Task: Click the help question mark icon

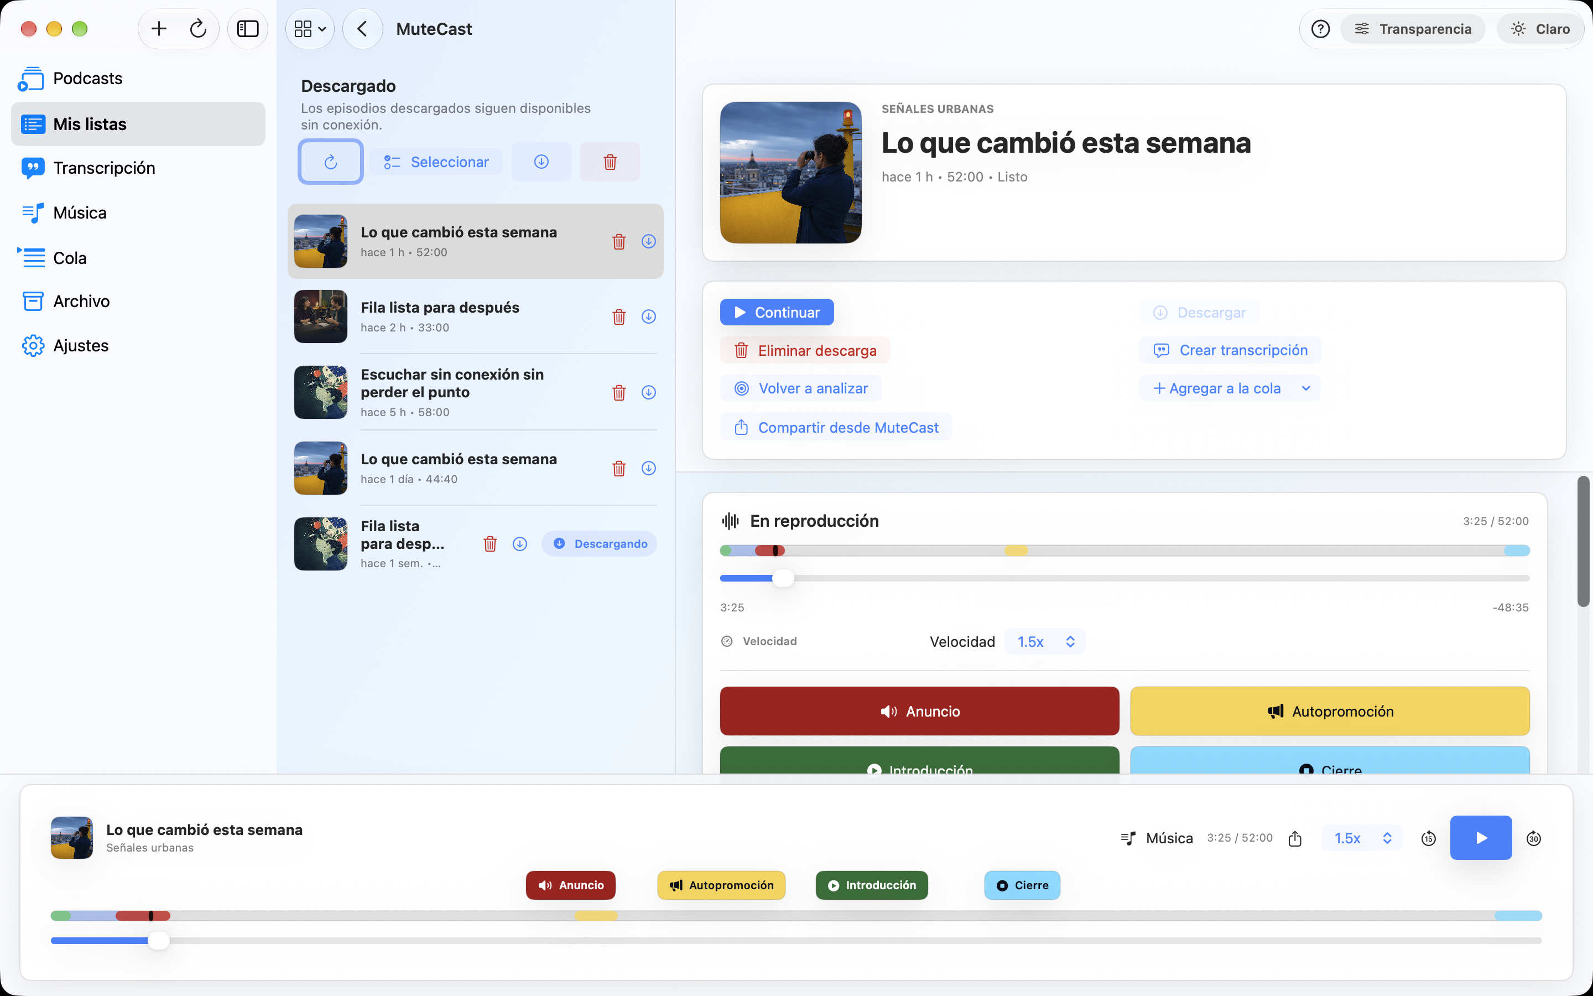Action: pyautogui.click(x=1320, y=29)
